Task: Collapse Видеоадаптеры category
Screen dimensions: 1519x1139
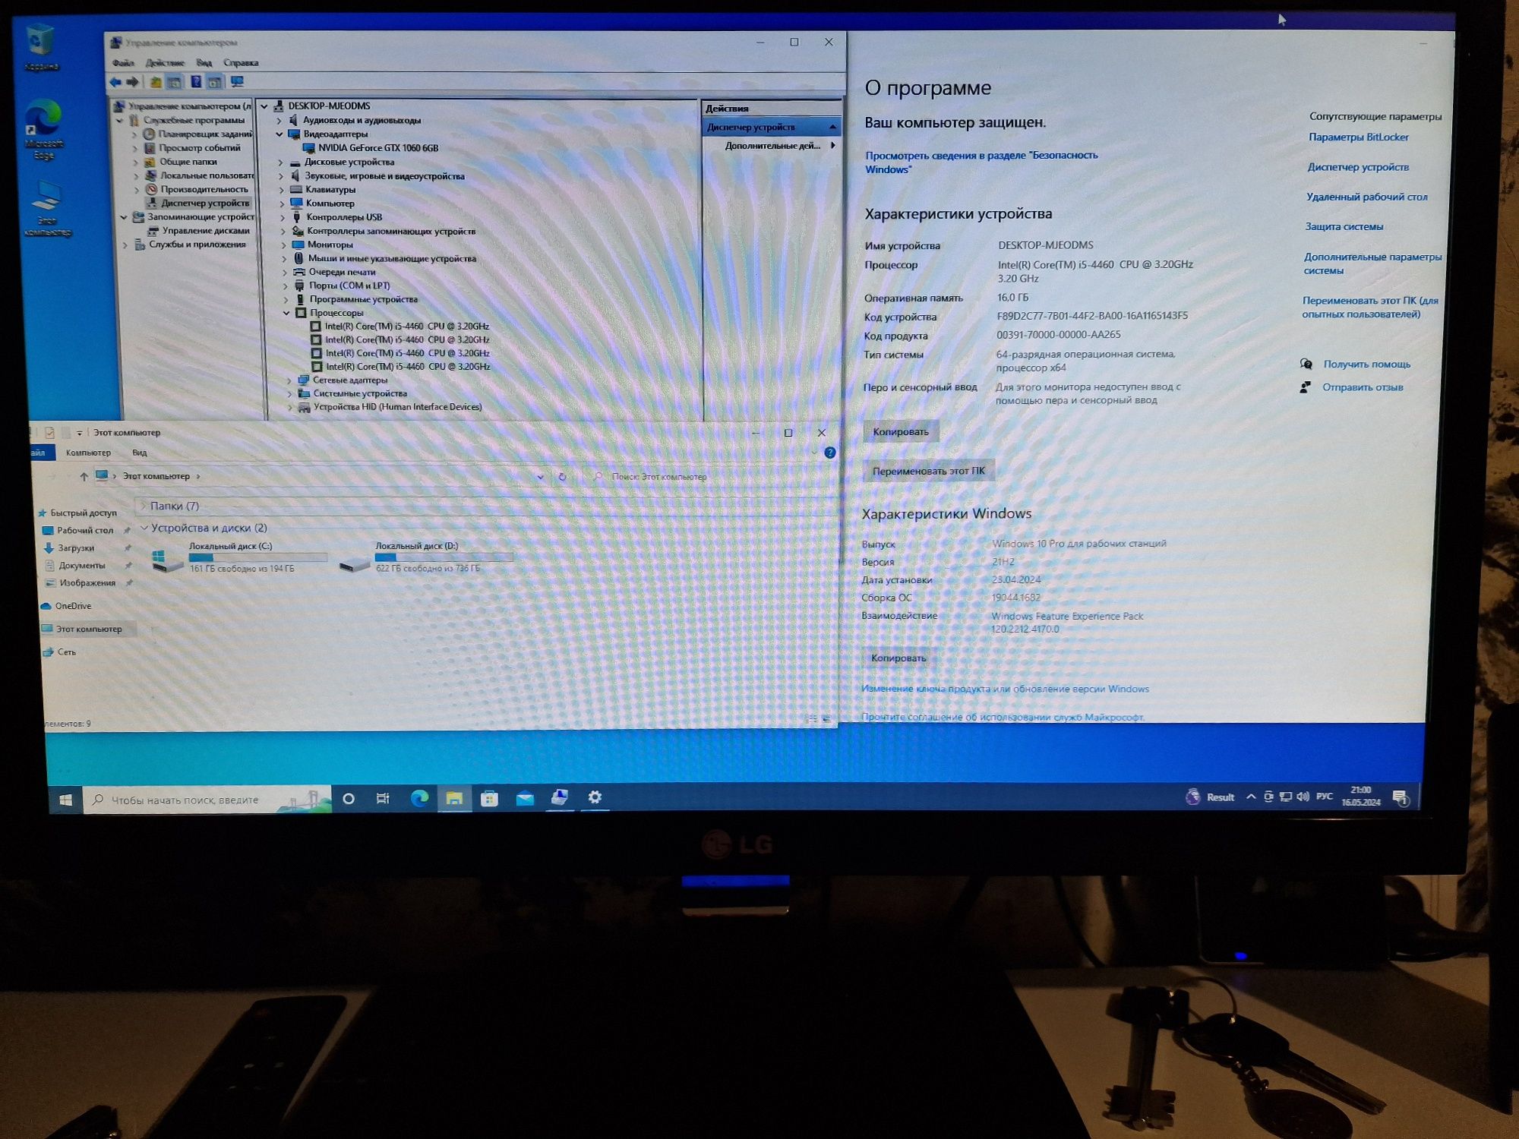Action: click(x=279, y=134)
